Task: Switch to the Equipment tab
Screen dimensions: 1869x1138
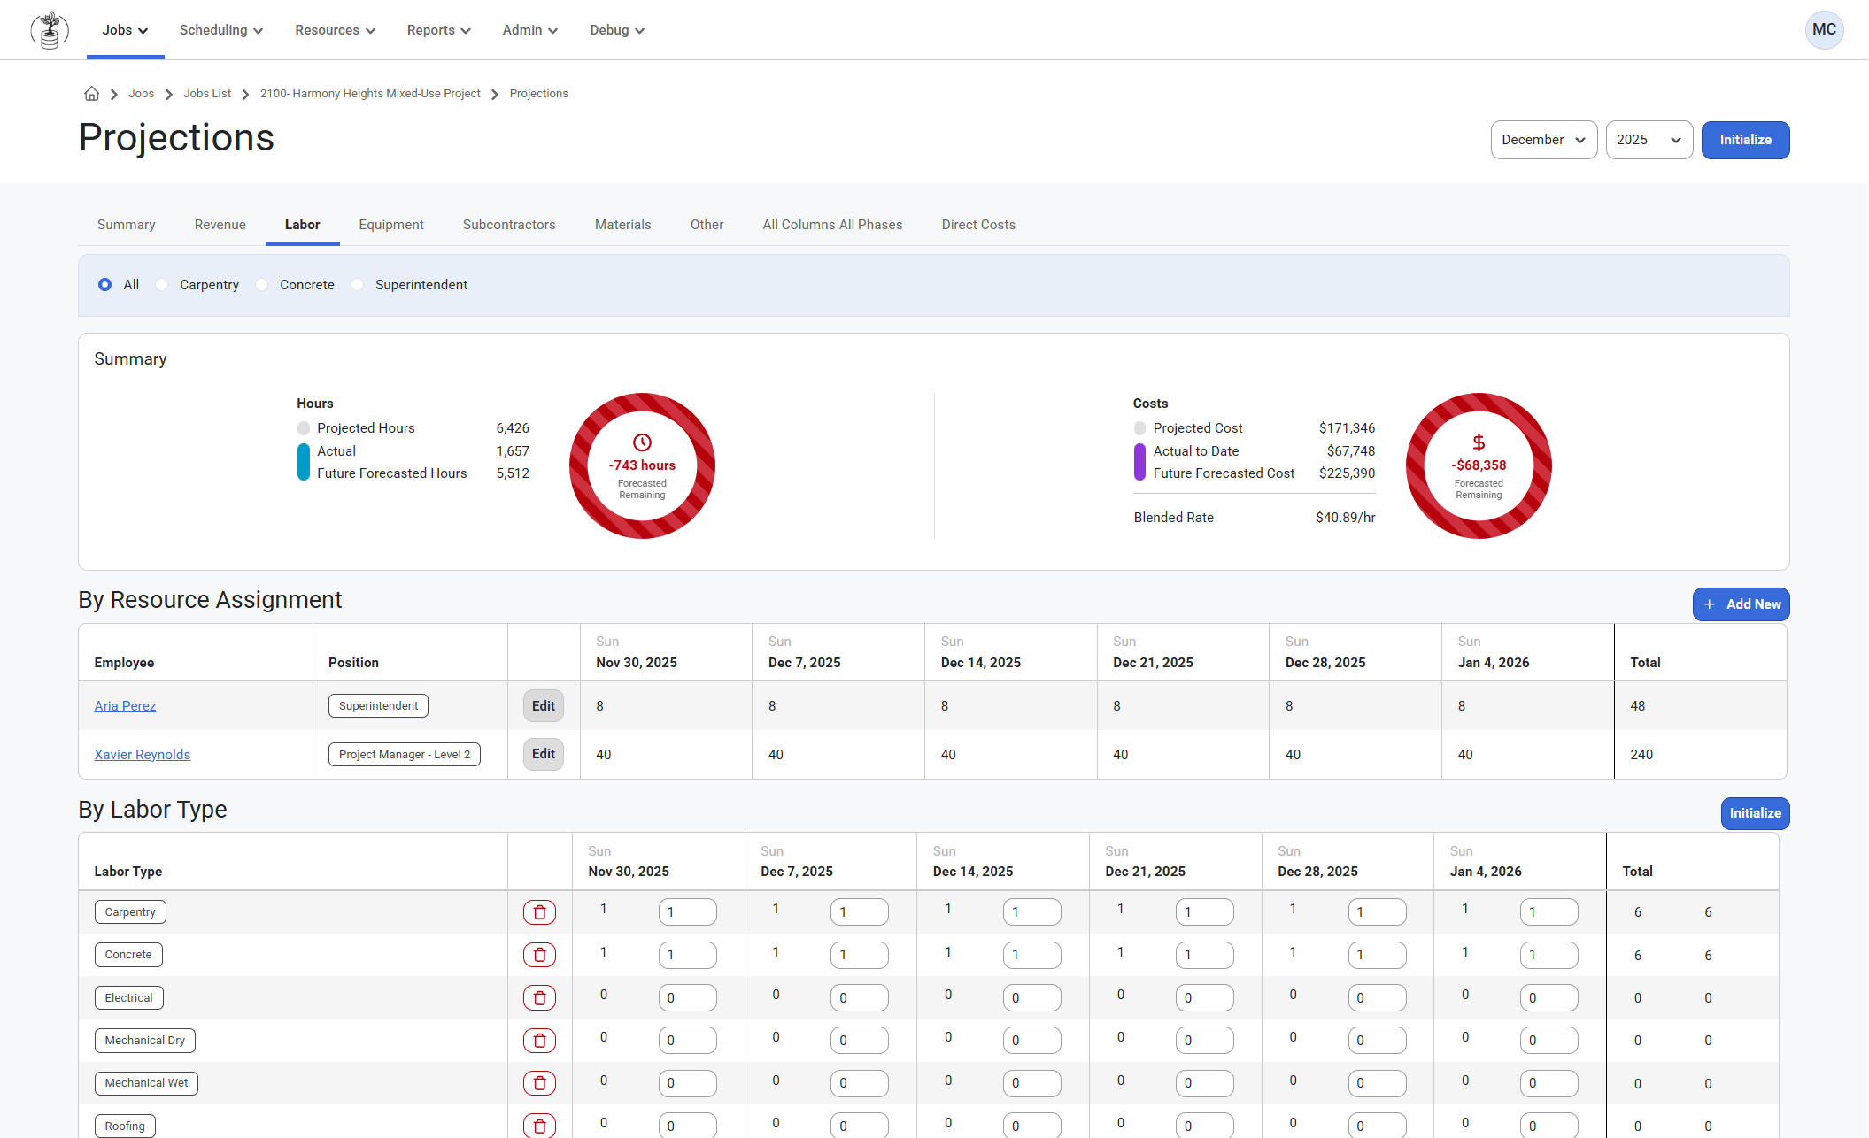Action: [x=390, y=225]
